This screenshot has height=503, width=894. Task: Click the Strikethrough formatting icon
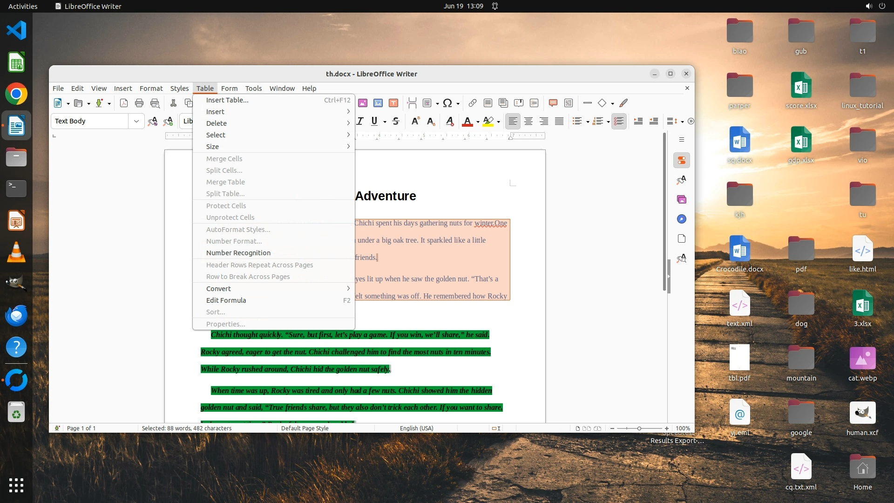(x=396, y=121)
